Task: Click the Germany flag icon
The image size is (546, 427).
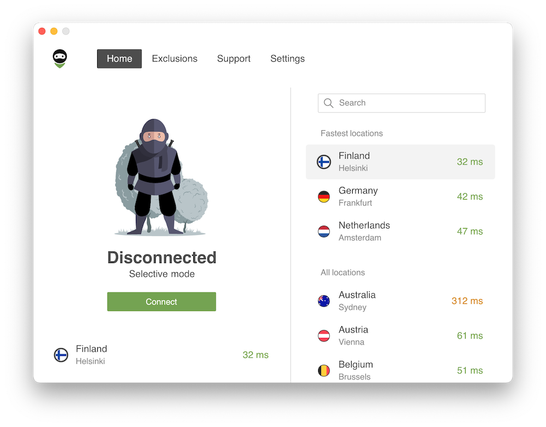Action: click(x=324, y=197)
